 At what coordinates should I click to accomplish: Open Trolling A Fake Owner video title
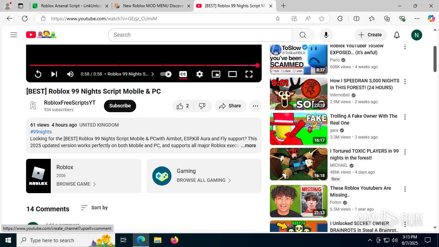click(364, 119)
